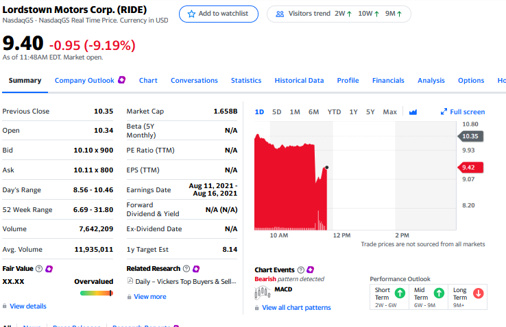Click the Mid Term performance outlook cell
The image size is (506, 327).
click(429, 297)
